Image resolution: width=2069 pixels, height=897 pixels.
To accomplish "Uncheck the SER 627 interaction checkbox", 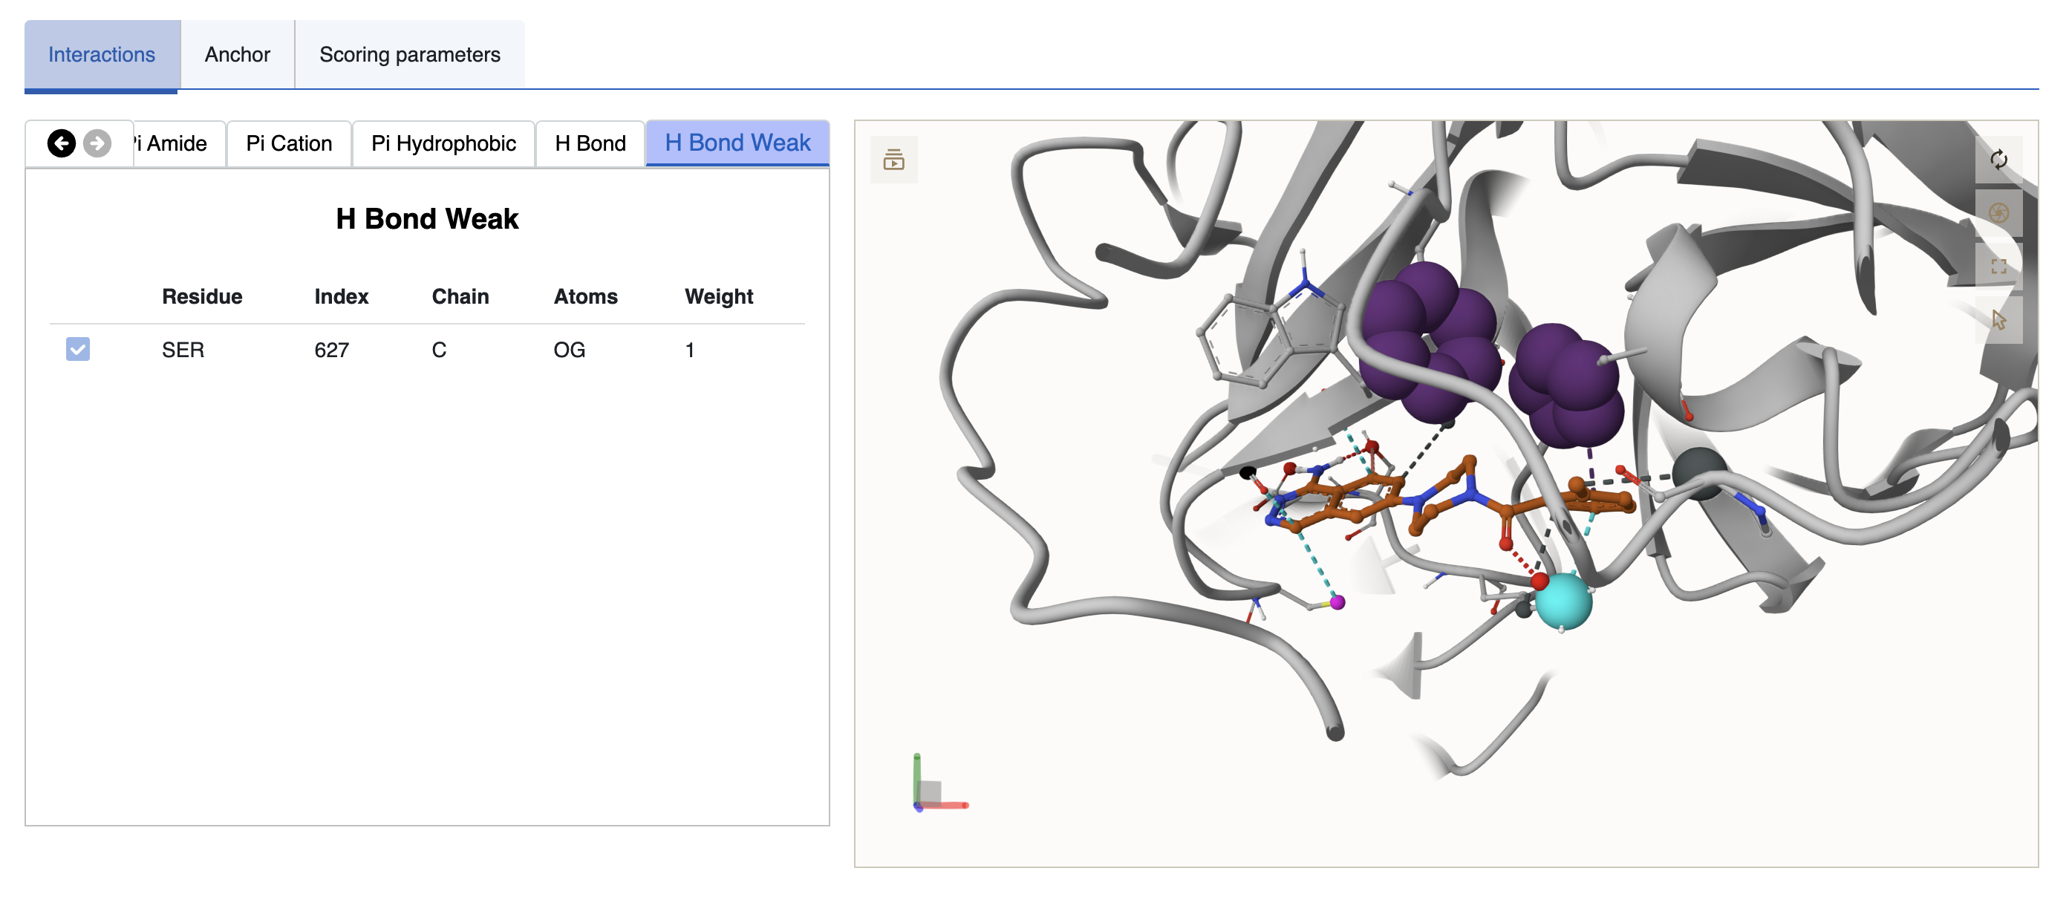I will (78, 349).
